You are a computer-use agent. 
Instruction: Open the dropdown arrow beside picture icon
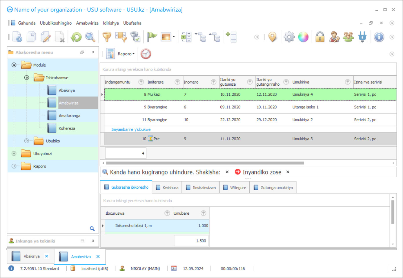[174, 37]
